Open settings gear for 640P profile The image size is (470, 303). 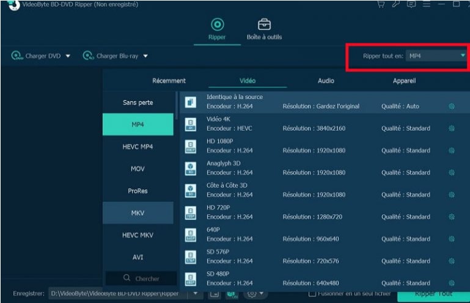click(452, 239)
